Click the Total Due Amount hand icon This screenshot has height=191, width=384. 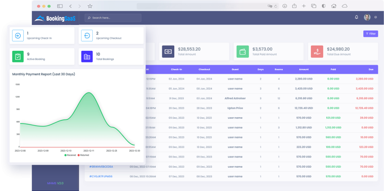[x=317, y=51]
